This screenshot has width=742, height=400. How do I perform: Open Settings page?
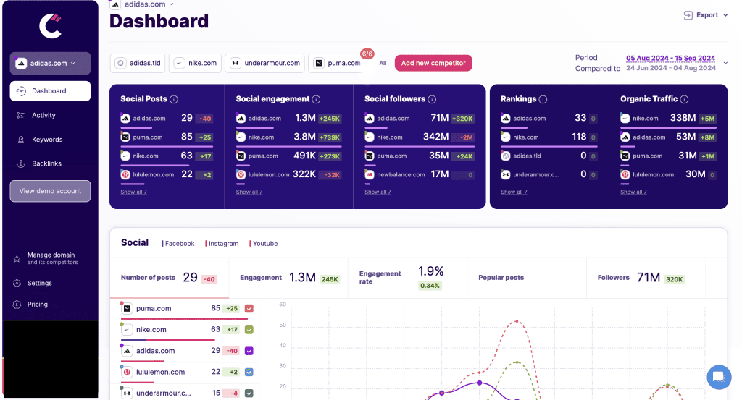click(x=40, y=283)
